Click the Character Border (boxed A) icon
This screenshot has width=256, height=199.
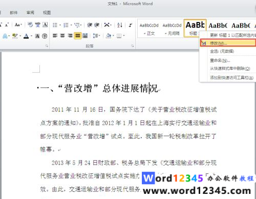45,25
